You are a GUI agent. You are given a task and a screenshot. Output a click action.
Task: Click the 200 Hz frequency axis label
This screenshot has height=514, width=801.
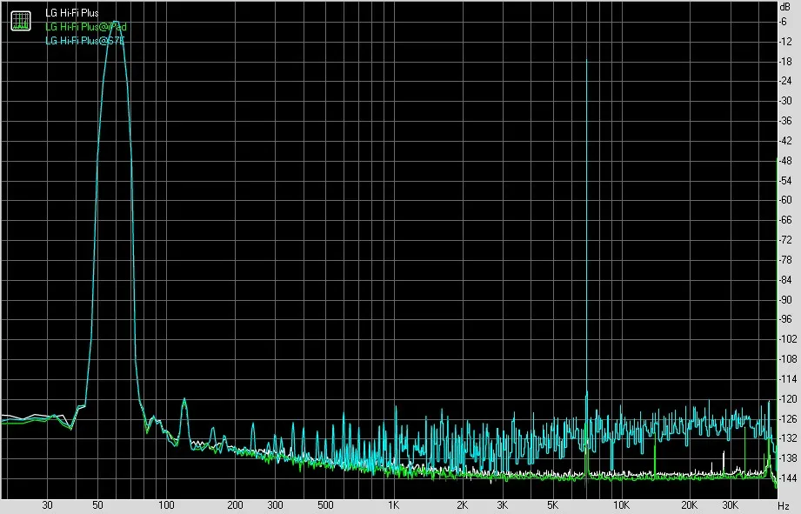[235, 505]
